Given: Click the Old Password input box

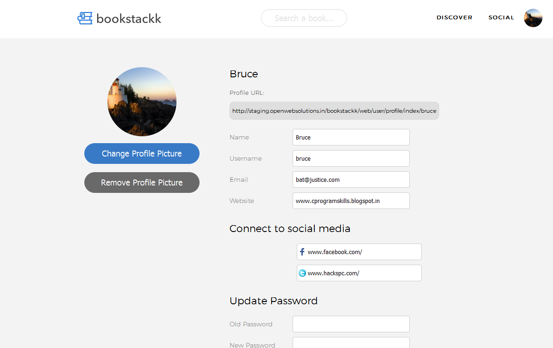Looking at the screenshot, I should [351, 324].
